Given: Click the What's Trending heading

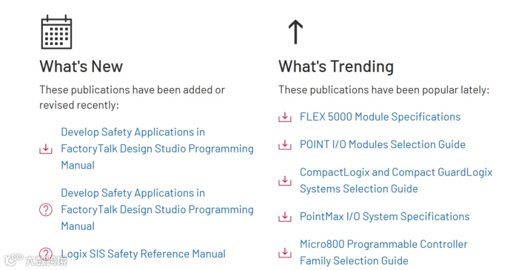Looking at the screenshot, I should tap(336, 67).
